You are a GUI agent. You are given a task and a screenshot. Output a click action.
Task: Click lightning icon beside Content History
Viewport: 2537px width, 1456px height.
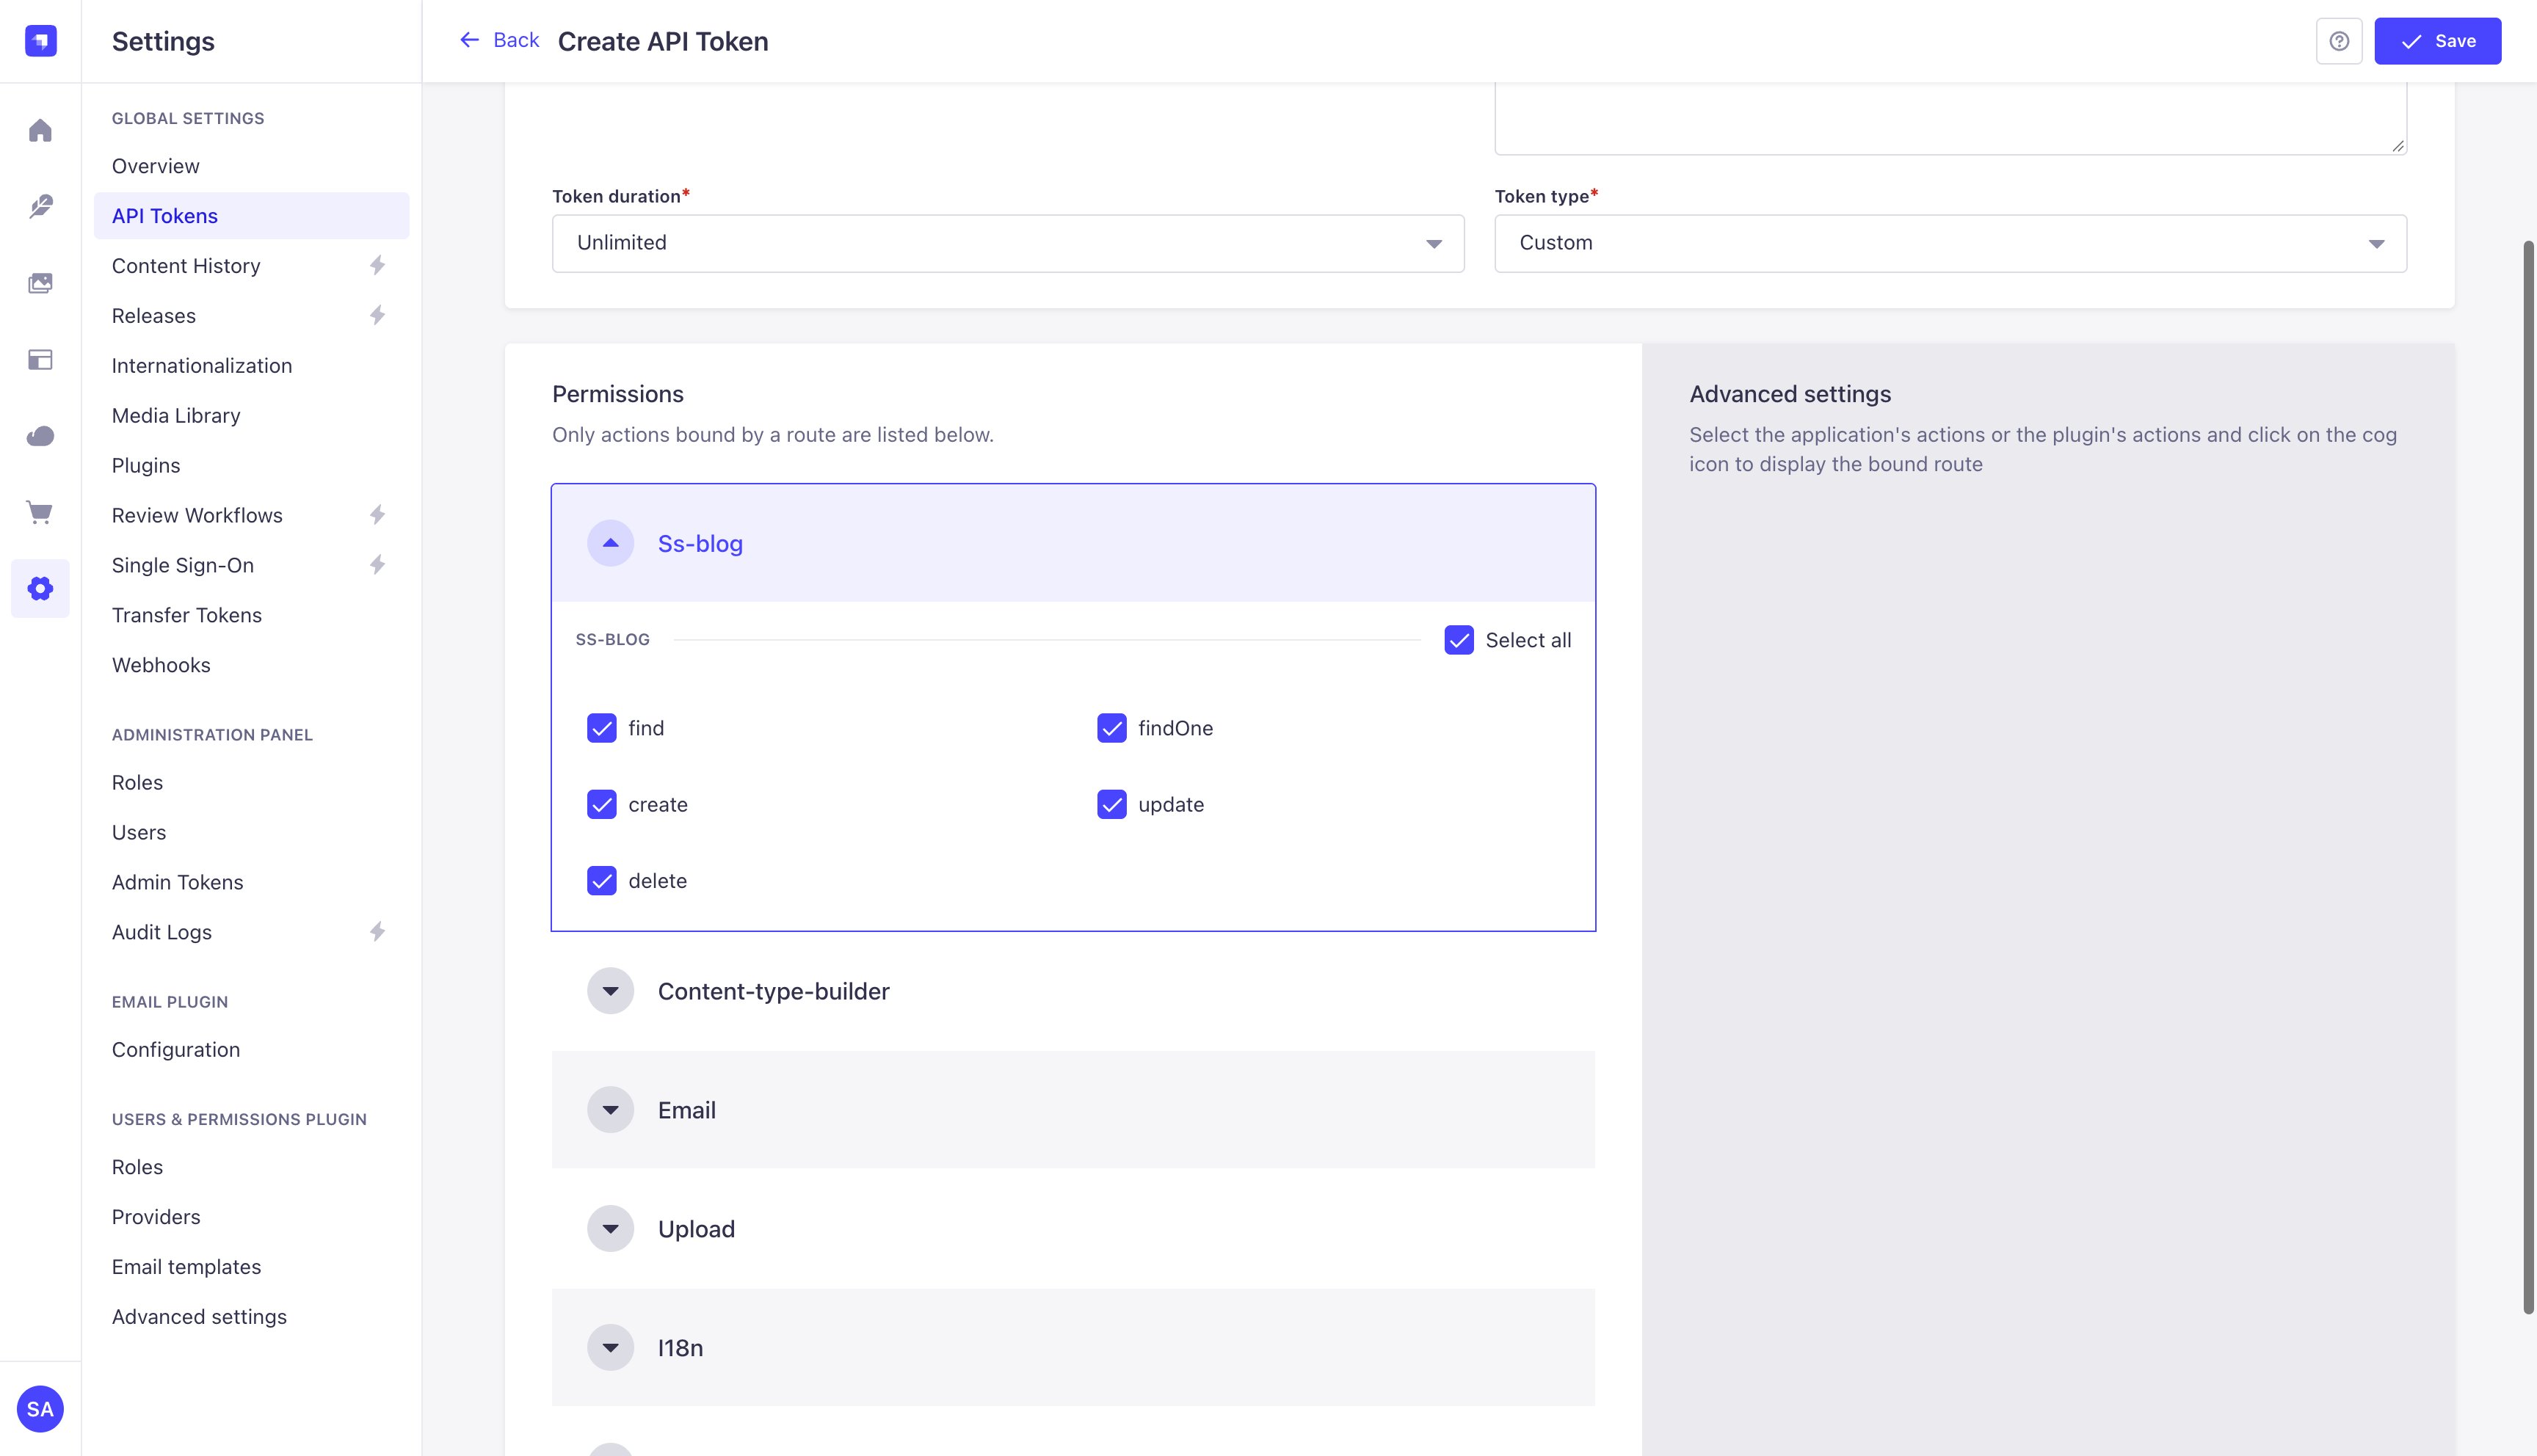click(377, 265)
